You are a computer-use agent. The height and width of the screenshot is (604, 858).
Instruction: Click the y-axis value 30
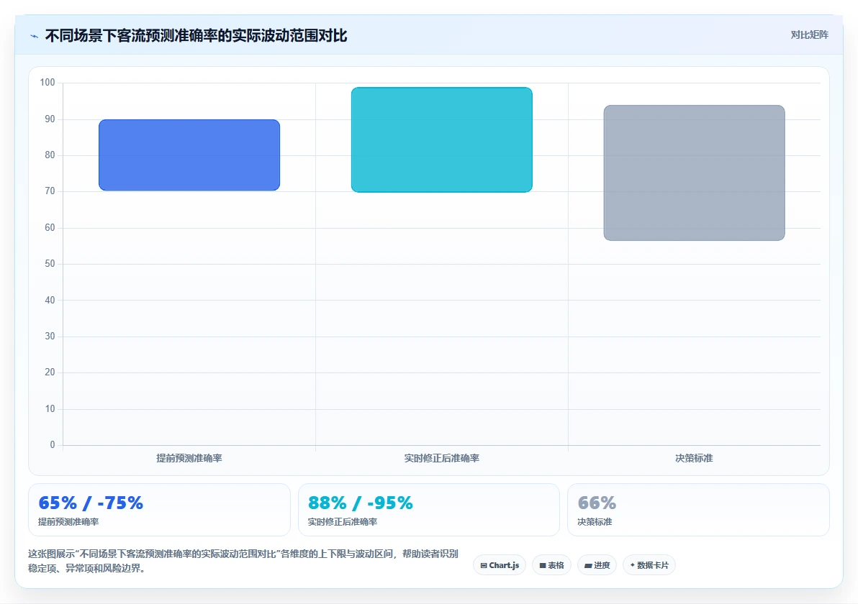(x=50, y=337)
